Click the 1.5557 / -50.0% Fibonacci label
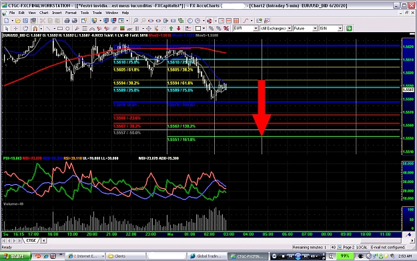Viewport: 417px width, 261px height. pyautogui.click(x=127, y=132)
